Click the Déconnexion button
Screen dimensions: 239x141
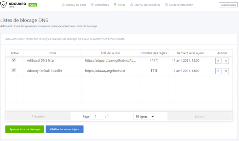point(228,5)
